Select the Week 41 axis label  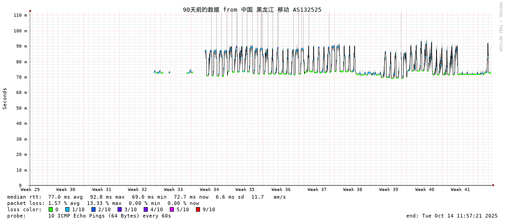460,190
